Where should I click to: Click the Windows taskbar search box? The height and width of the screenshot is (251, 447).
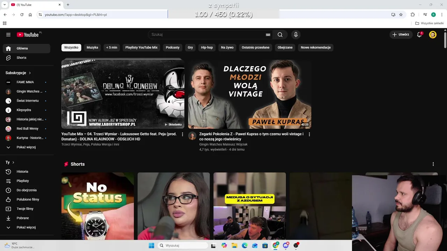pyautogui.click(x=183, y=245)
